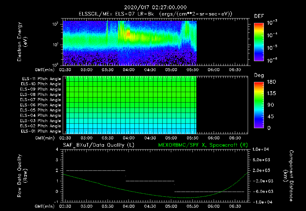
Task: Select the green MEXORBMC/SPF X, Spacecraft (R) title
Action: 203,145
